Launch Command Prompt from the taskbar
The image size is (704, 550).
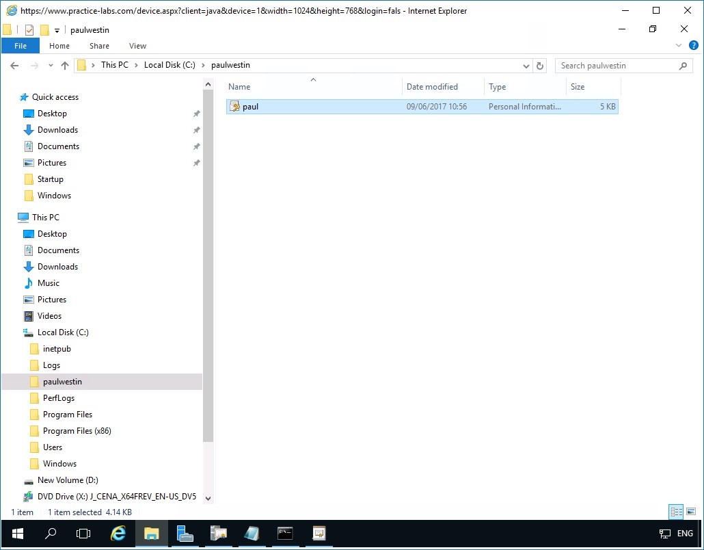pyautogui.click(x=285, y=534)
